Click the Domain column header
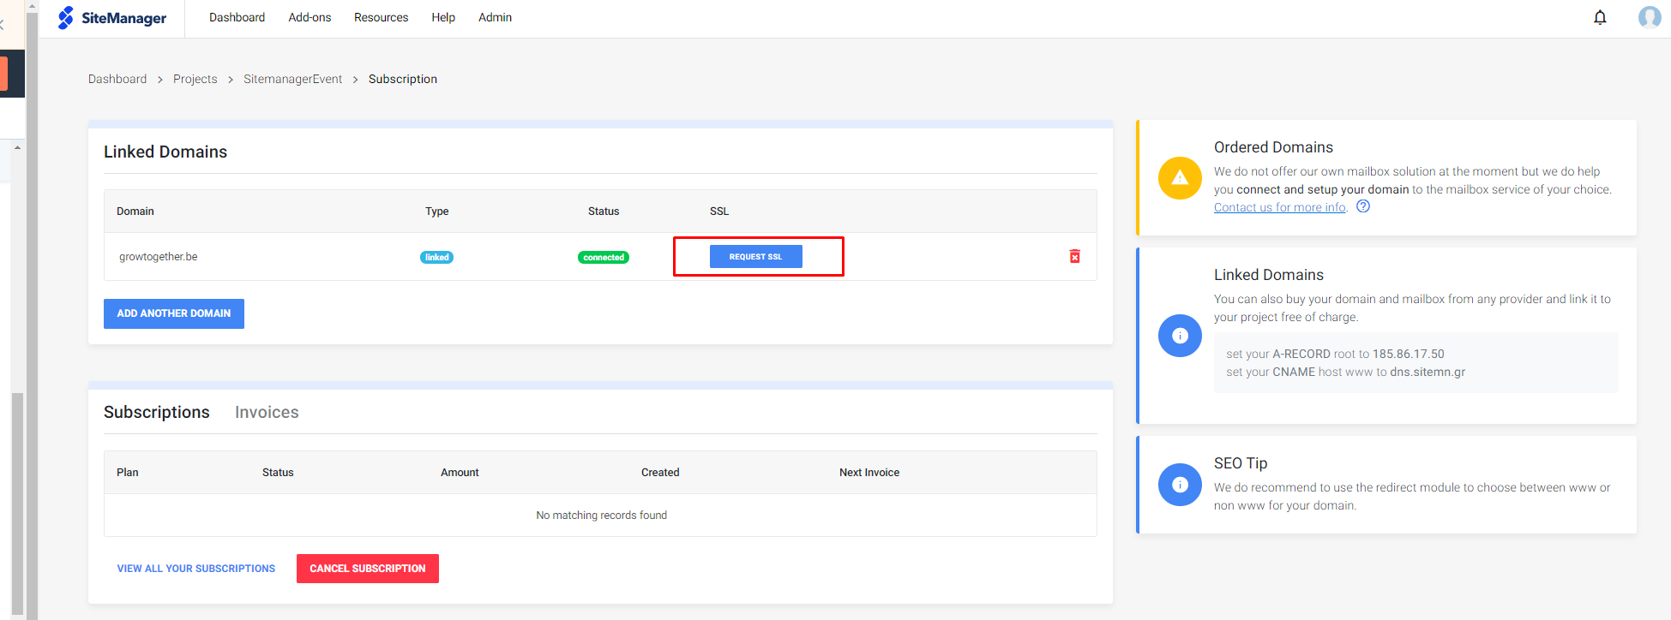The width and height of the screenshot is (1671, 620). point(135,211)
